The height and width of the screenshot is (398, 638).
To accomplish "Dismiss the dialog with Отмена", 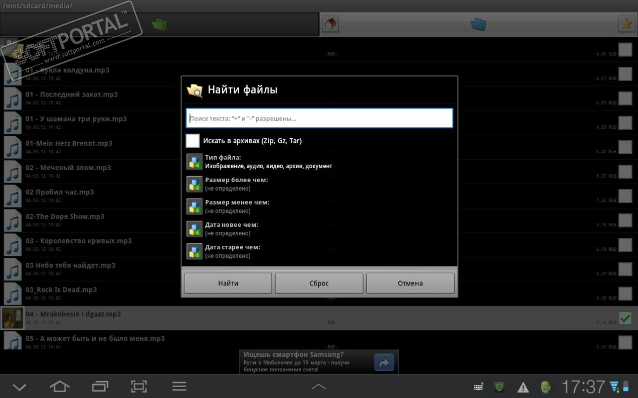I will (x=410, y=283).
